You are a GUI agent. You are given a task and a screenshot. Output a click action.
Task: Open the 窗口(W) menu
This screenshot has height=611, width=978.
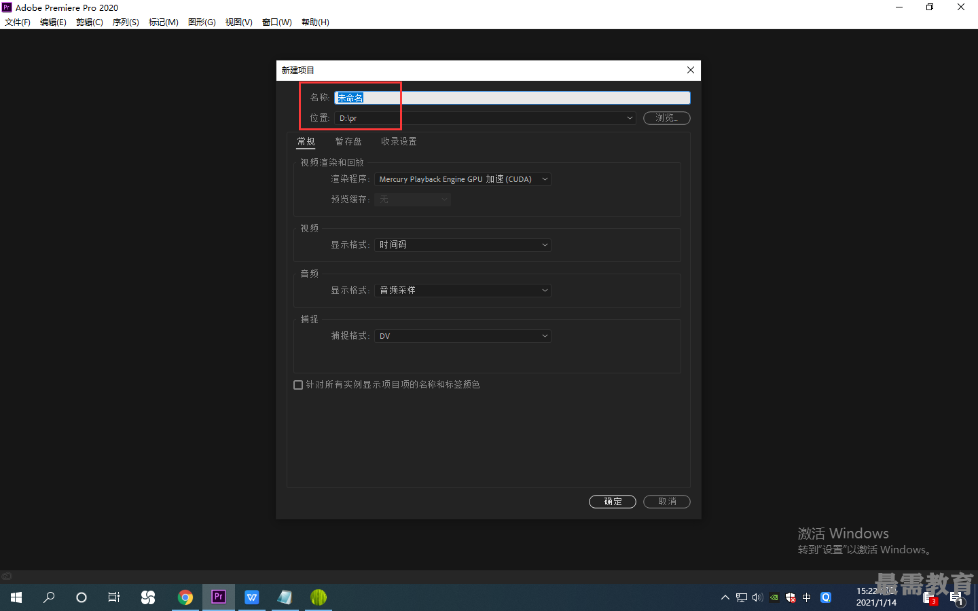[277, 22]
